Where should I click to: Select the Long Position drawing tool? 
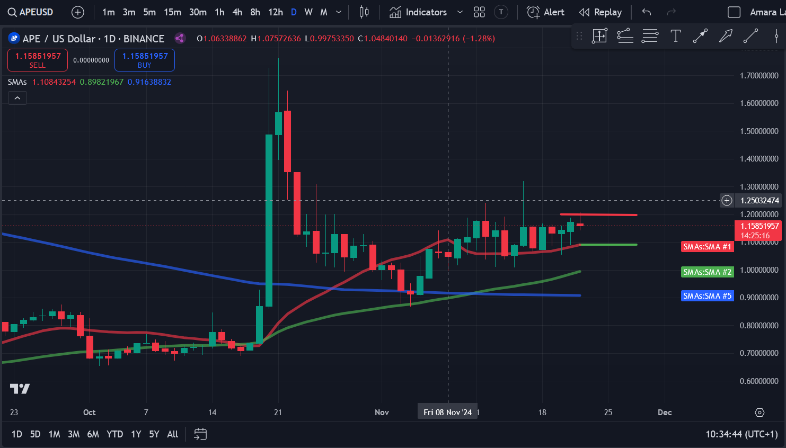click(599, 36)
